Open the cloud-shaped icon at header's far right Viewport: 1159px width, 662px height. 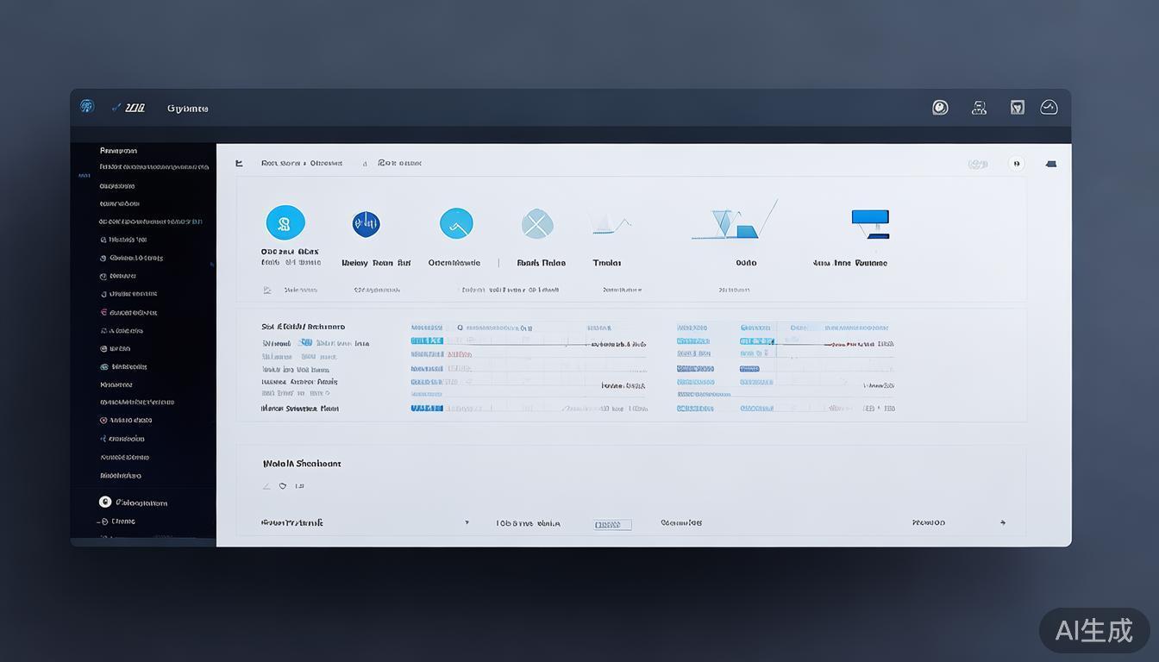(1049, 107)
